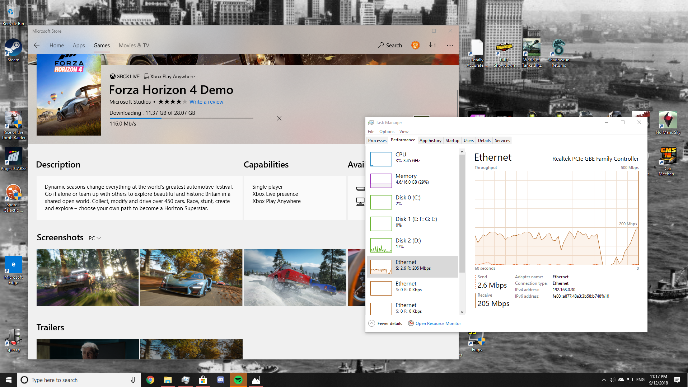The width and height of the screenshot is (688, 387).
Task: Select CPU in the performance list
Action: pyautogui.click(x=412, y=159)
